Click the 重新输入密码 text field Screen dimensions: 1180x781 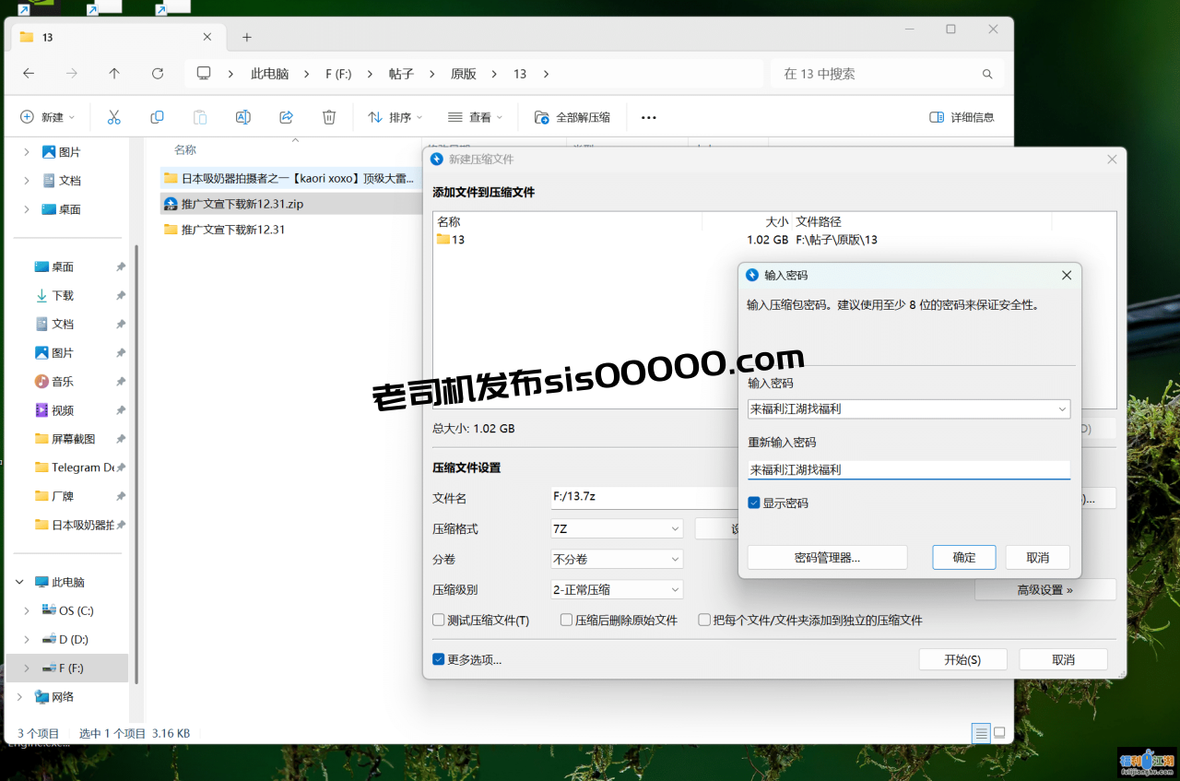point(908,470)
